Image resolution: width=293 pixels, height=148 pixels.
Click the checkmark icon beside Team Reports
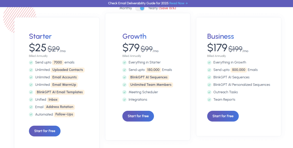coord(209,100)
